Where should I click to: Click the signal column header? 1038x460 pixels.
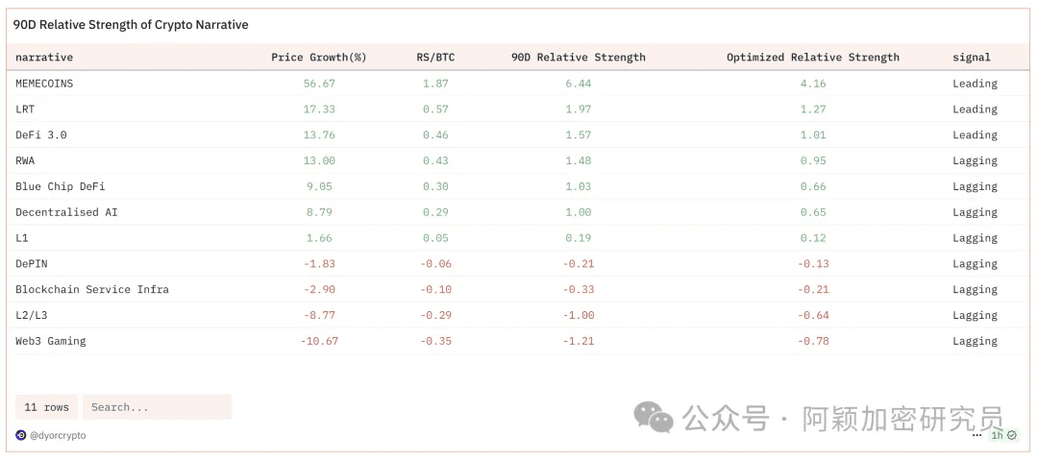click(x=971, y=58)
